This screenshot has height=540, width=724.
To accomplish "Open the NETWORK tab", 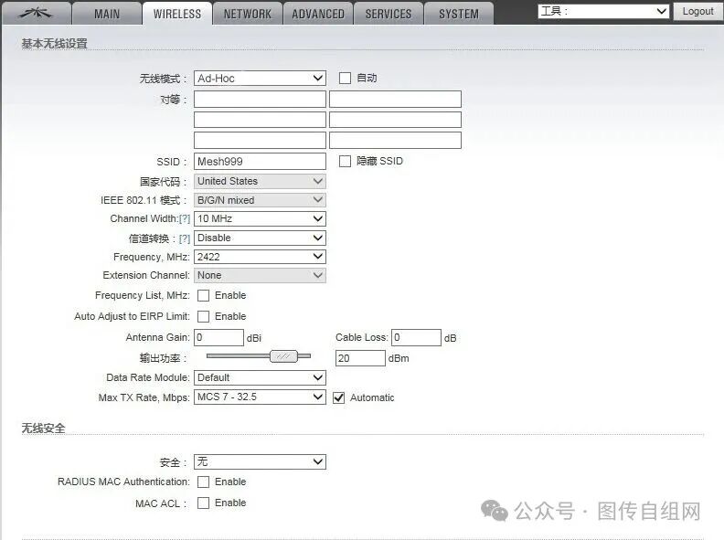I will (x=248, y=14).
